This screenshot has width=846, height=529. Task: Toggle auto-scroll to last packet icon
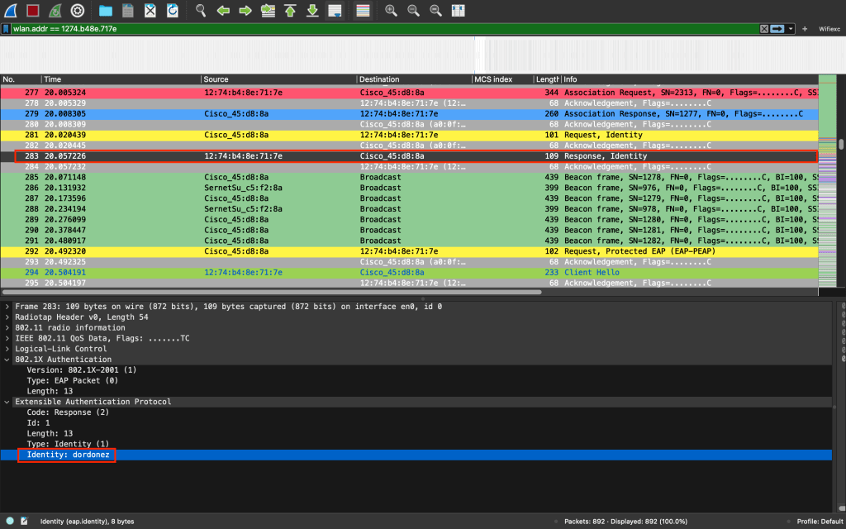[335, 11]
